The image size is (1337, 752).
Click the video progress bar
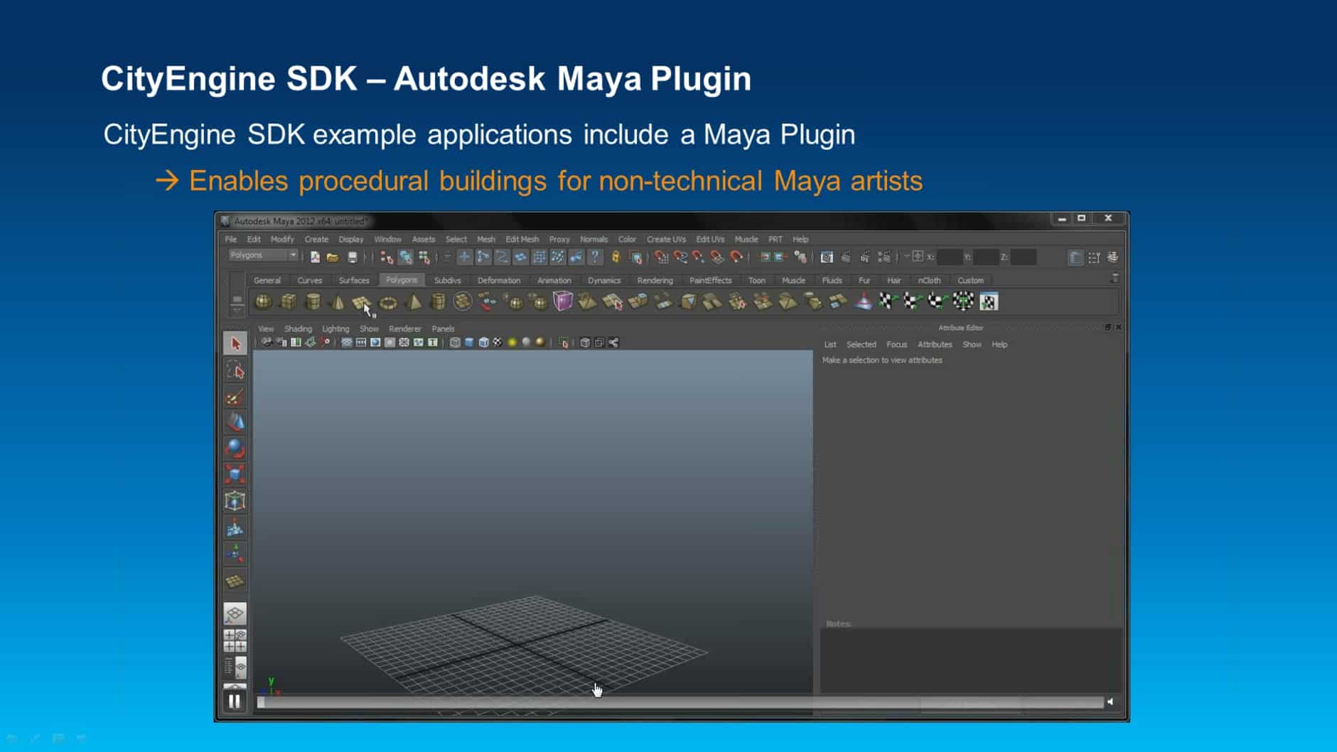[682, 702]
